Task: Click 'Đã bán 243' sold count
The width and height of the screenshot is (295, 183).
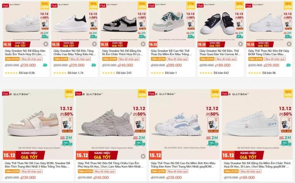Action: (124, 73)
